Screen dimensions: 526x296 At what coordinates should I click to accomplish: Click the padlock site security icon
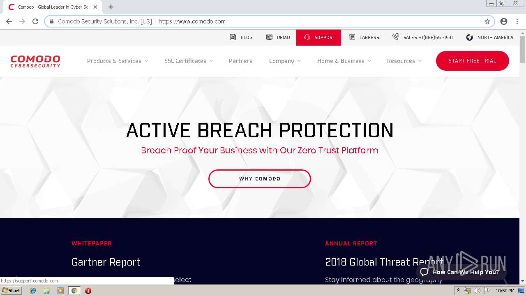(x=52, y=21)
